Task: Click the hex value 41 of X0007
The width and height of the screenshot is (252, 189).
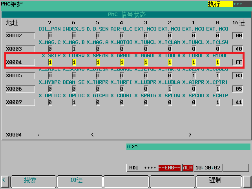Action: tap(238, 102)
